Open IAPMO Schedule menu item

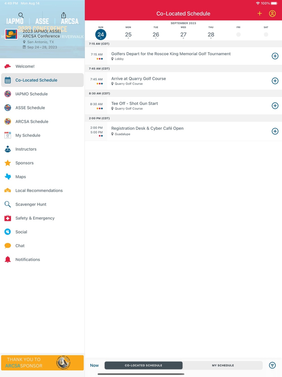tap(42, 94)
